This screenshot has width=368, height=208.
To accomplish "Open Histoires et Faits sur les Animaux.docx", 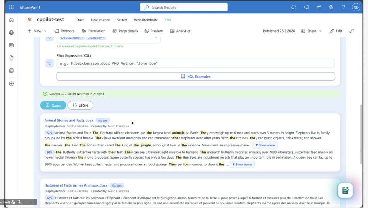I will coord(76,185).
